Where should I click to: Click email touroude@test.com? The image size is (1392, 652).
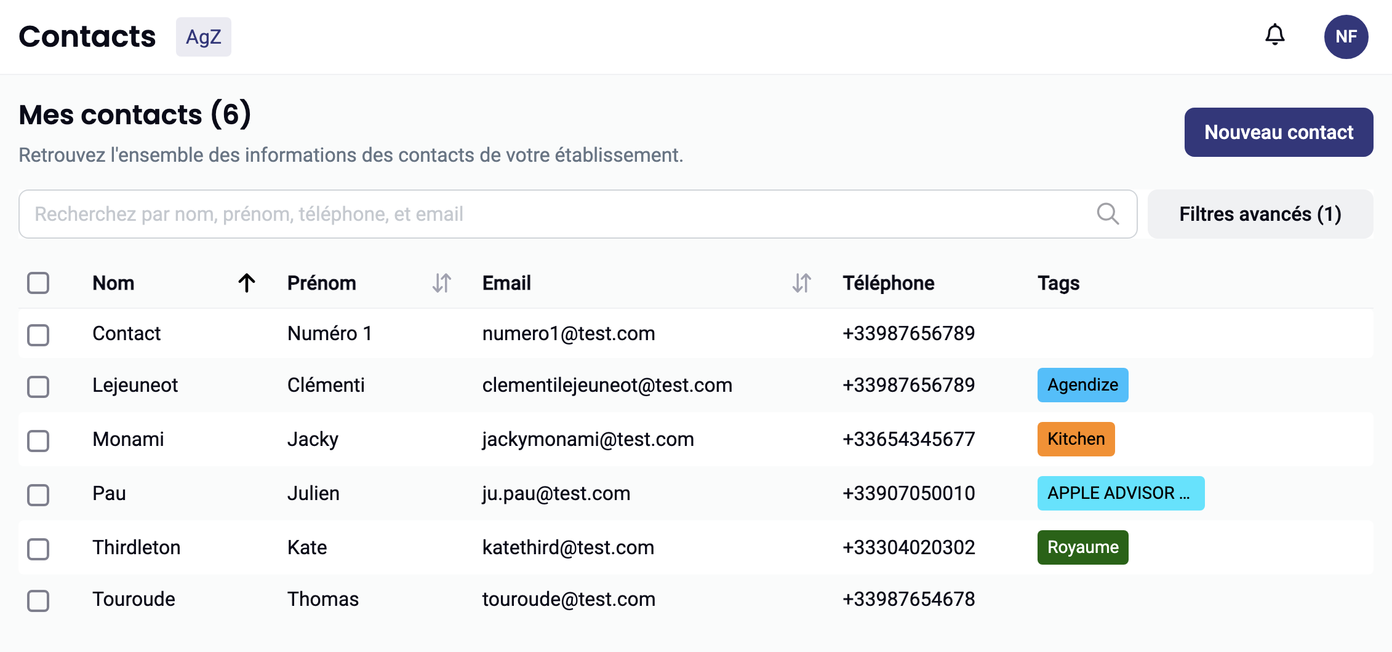point(569,599)
